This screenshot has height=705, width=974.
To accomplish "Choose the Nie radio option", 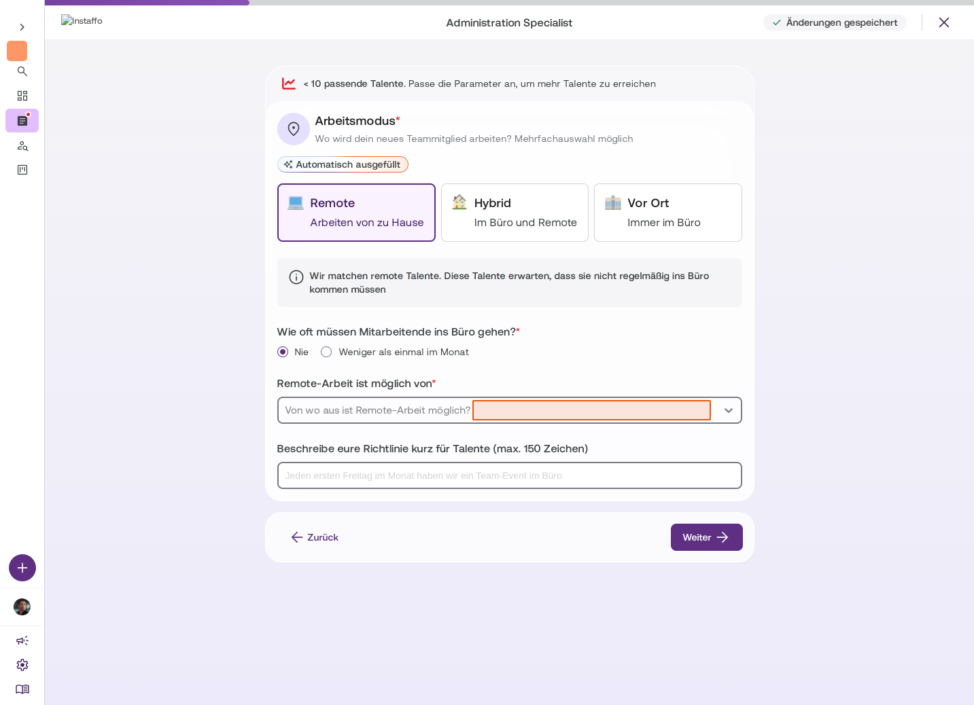I will coord(283,352).
